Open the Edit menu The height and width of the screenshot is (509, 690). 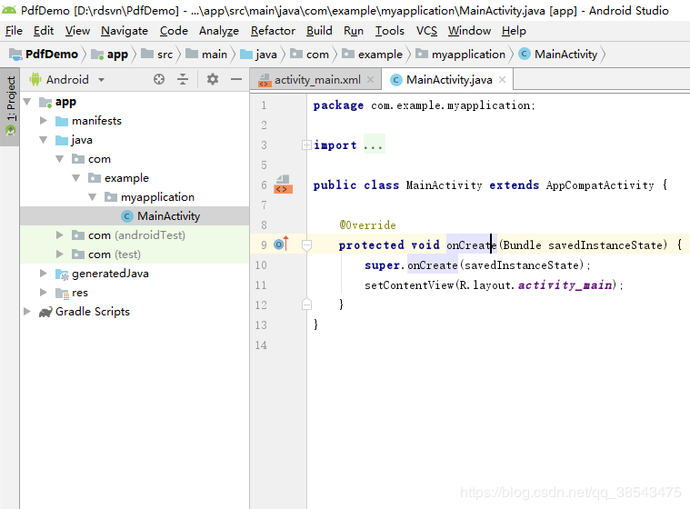point(44,31)
